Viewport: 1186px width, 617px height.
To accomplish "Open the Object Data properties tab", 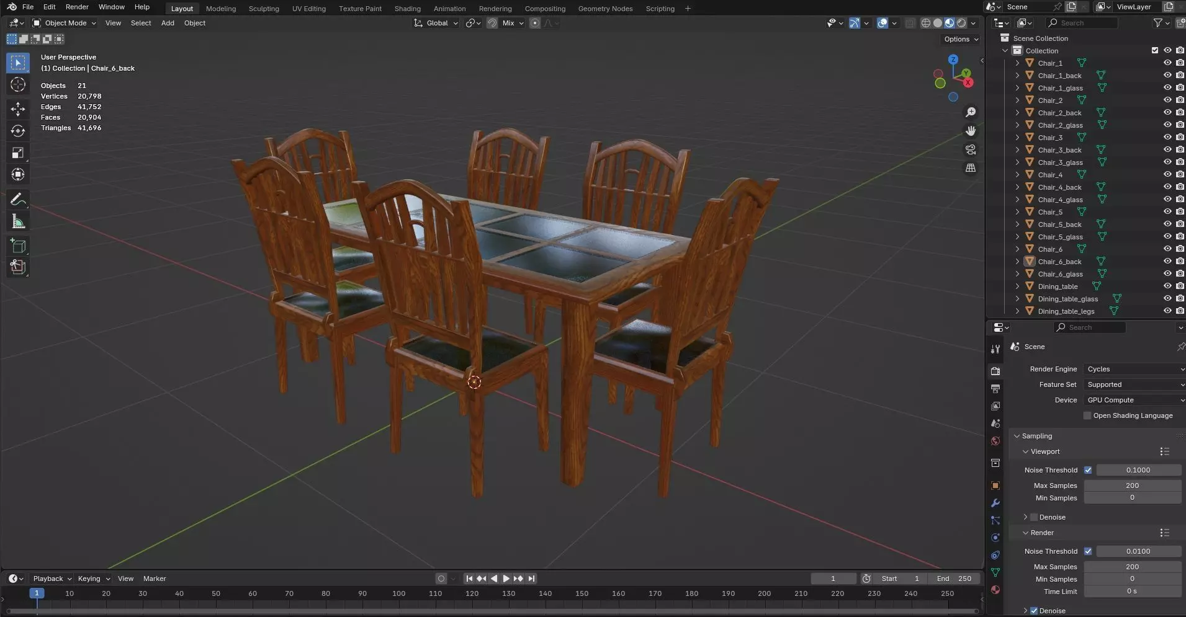I will click(995, 572).
